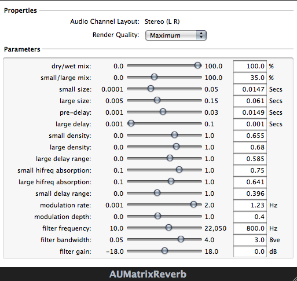
Task: Click the large size slider handle
Action: (x=157, y=100)
